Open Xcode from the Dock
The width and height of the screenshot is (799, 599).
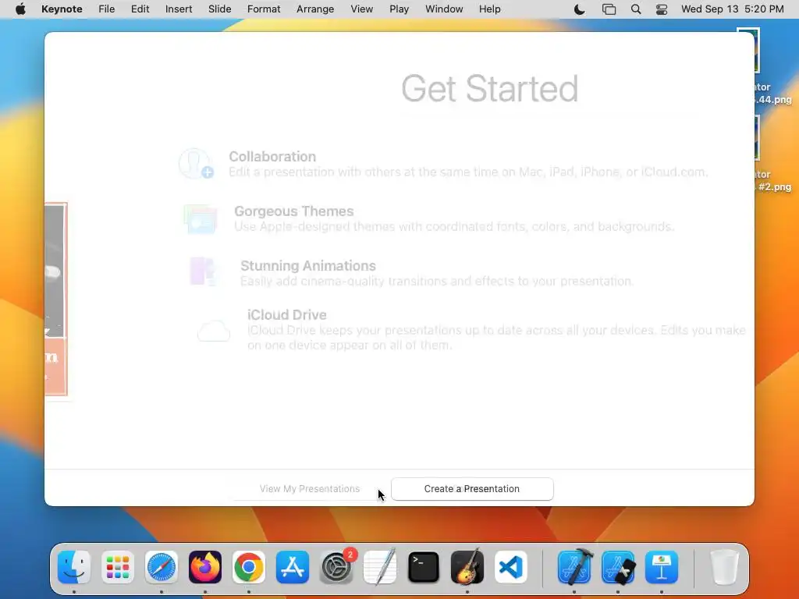[x=574, y=567]
